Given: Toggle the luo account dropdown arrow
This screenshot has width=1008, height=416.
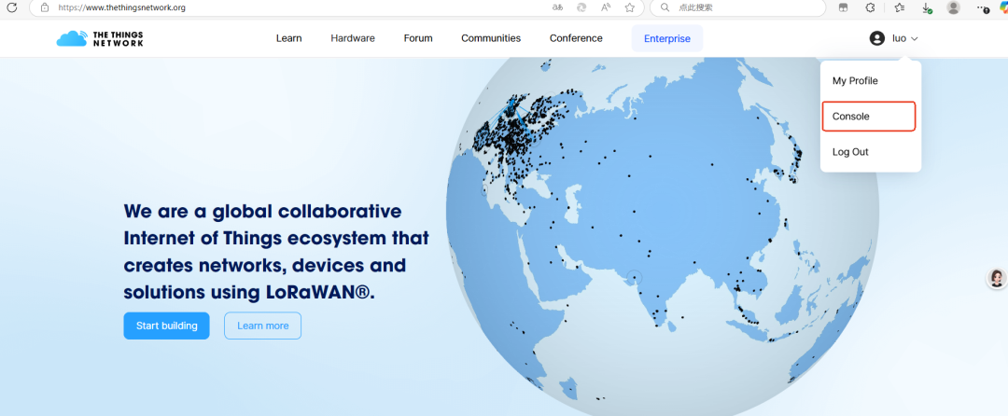Looking at the screenshot, I should pos(914,39).
